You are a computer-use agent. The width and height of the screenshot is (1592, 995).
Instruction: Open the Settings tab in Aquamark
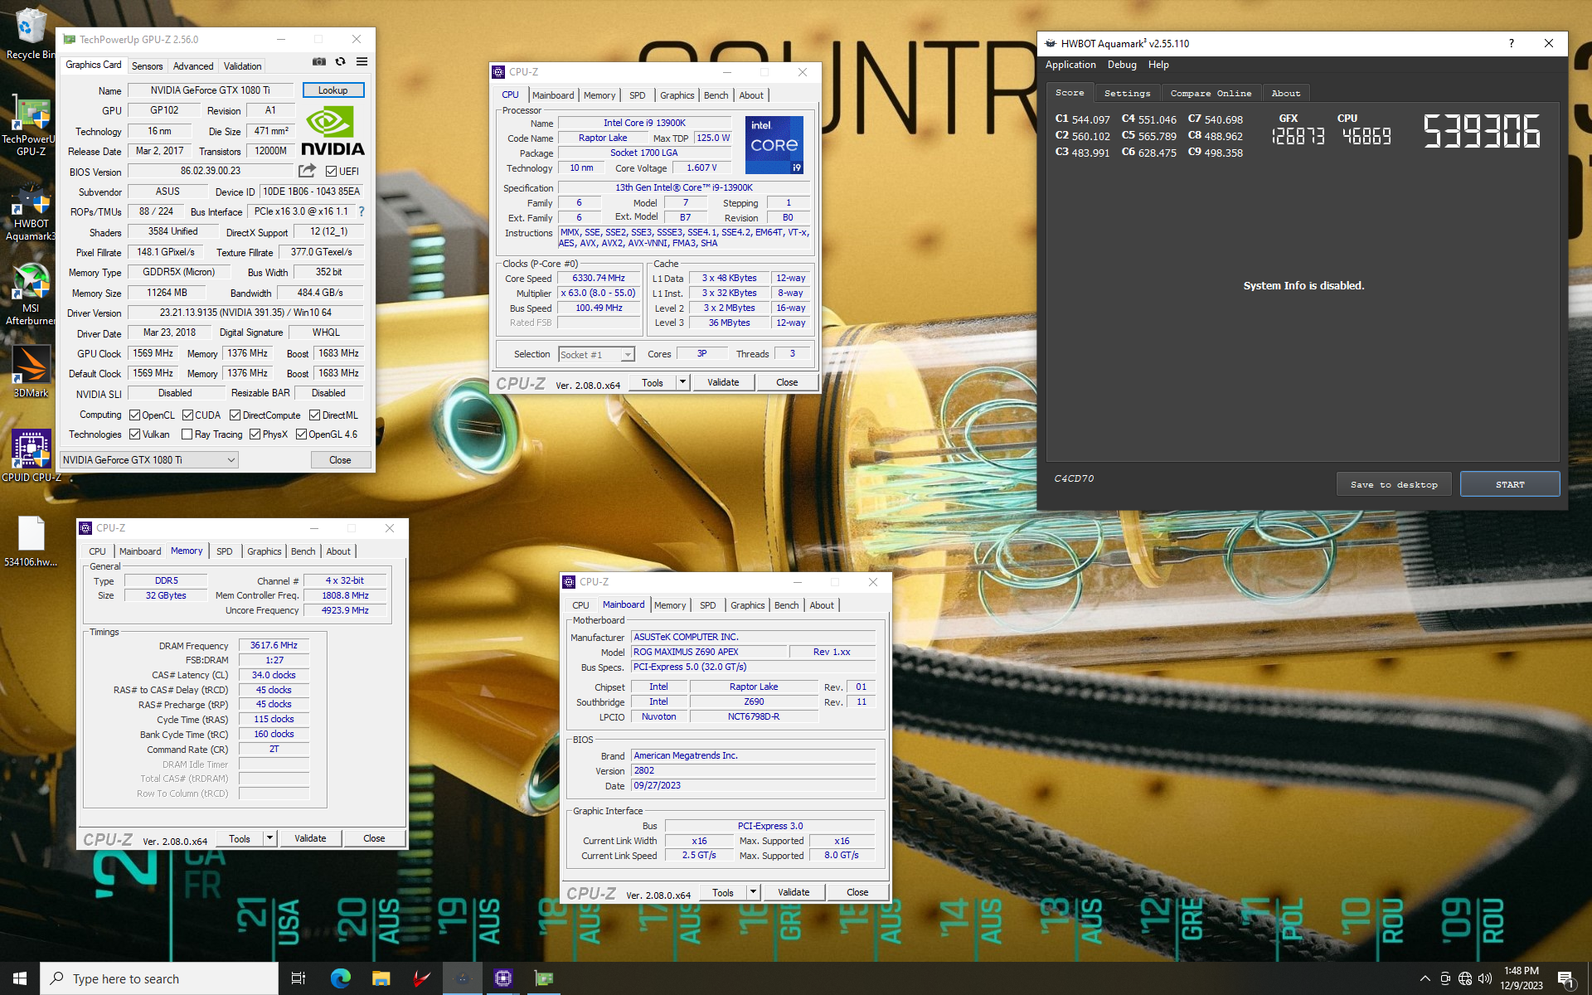pos(1128,93)
